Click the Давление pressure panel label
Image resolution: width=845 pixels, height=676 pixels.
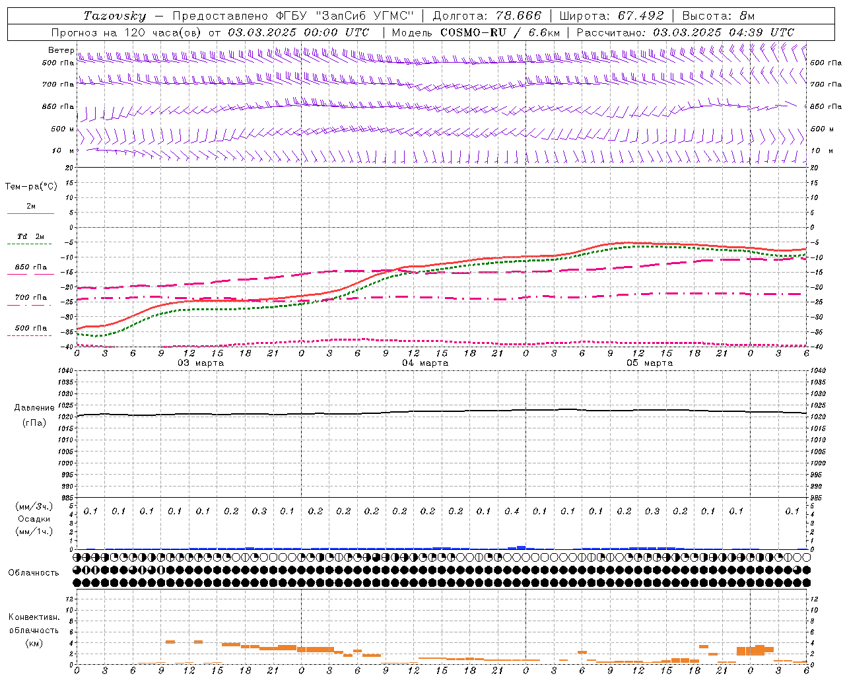(34, 408)
